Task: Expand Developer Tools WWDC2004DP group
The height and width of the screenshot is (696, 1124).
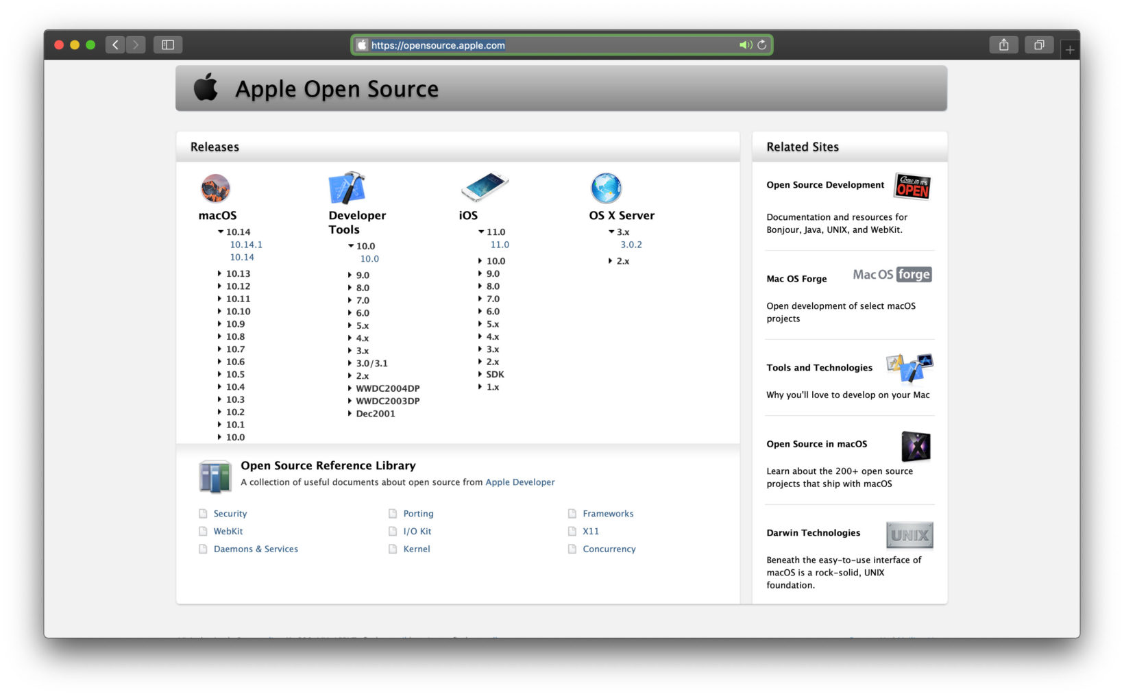Action: coord(350,388)
